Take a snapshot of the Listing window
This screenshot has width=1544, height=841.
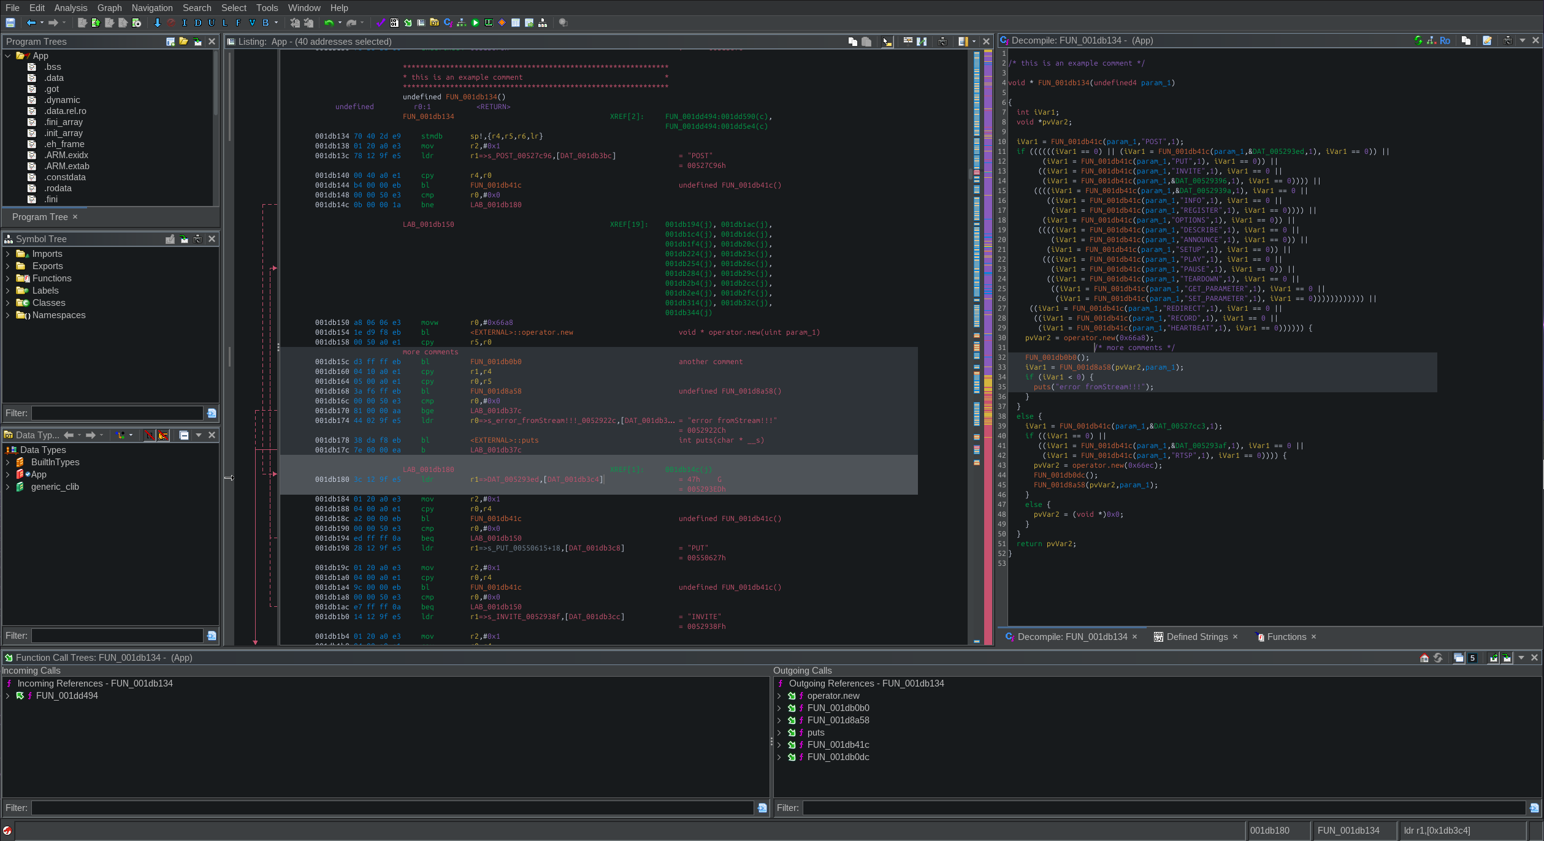(x=942, y=42)
